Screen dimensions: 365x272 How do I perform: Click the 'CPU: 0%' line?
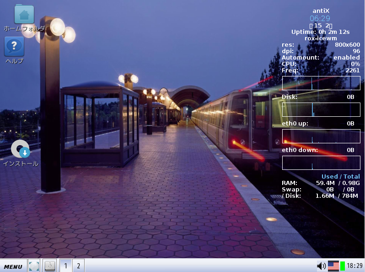pyautogui.click(x=321, y=64)
